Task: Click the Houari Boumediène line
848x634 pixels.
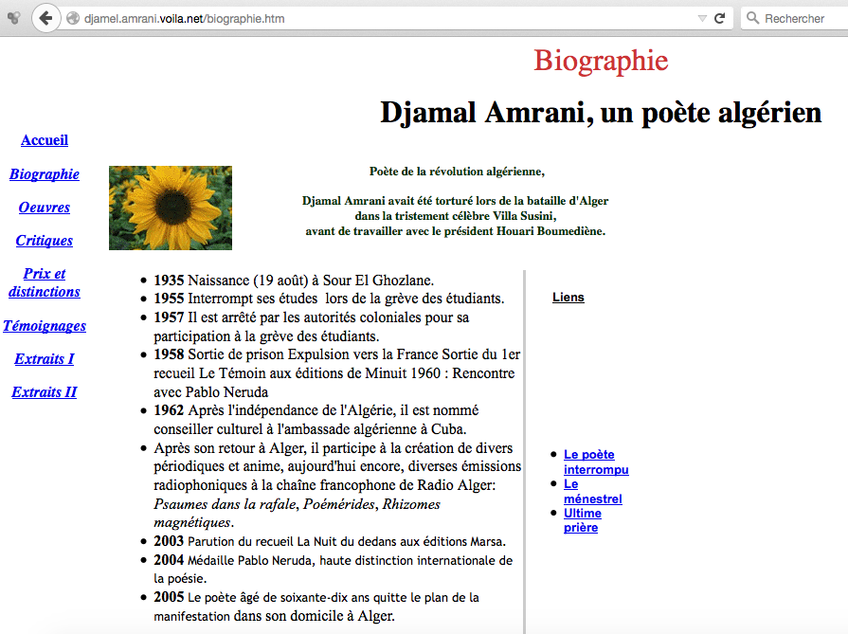Action: point(456,231)
